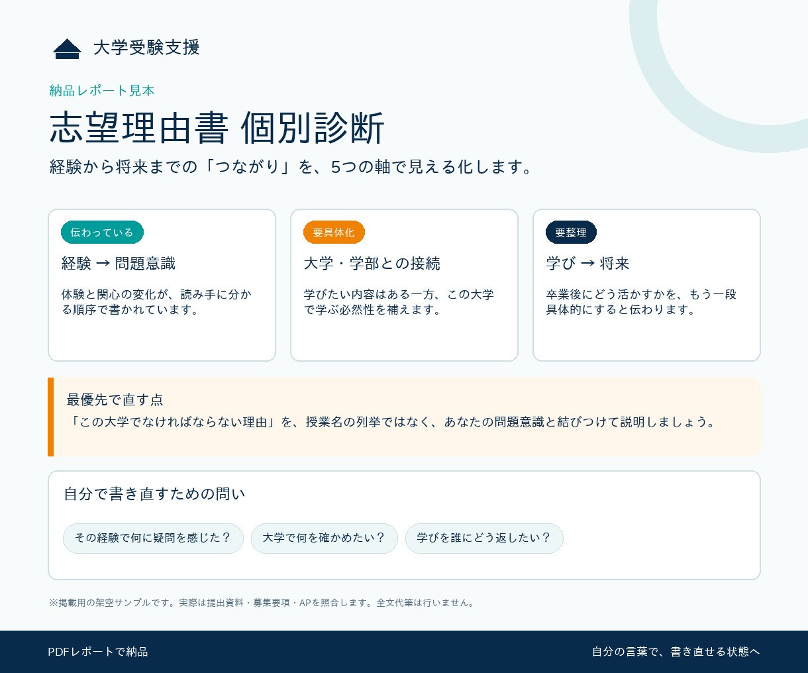Click the 納品レポート見本 label
Screen dimensions: 808x673
click(x=102, y=91)
